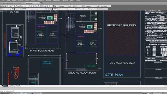Screen dimensions: 167x94
Task: Open the QuickCalc calculator icon
Action: point(50,6)
